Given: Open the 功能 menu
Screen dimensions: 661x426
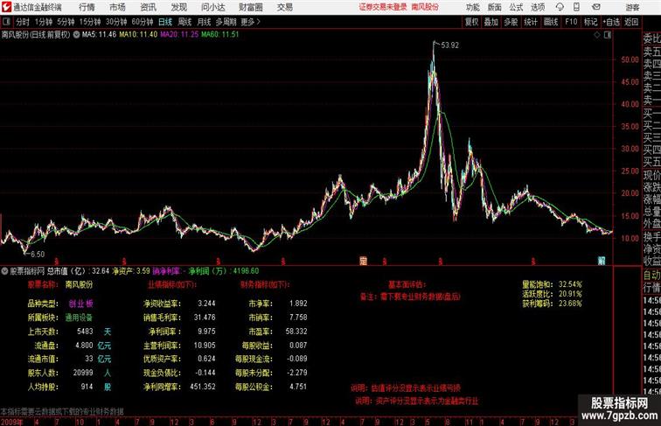Looking at the screenshot, I should click(472, 7).
